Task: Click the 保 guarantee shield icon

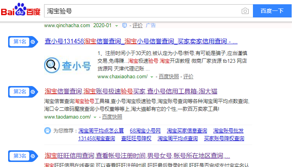Action: click(125, 25)
